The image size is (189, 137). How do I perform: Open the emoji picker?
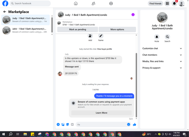[129, 125]
